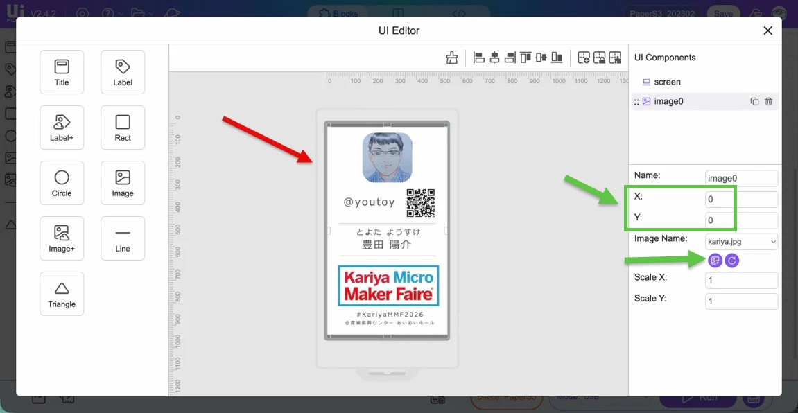Viewport: 798px width, 413px height.
Task: Click the Scale Y input field
Action: point(742,301)
